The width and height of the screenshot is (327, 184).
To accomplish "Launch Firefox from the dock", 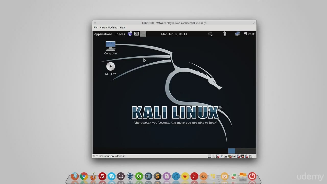I will pos(75,176).
